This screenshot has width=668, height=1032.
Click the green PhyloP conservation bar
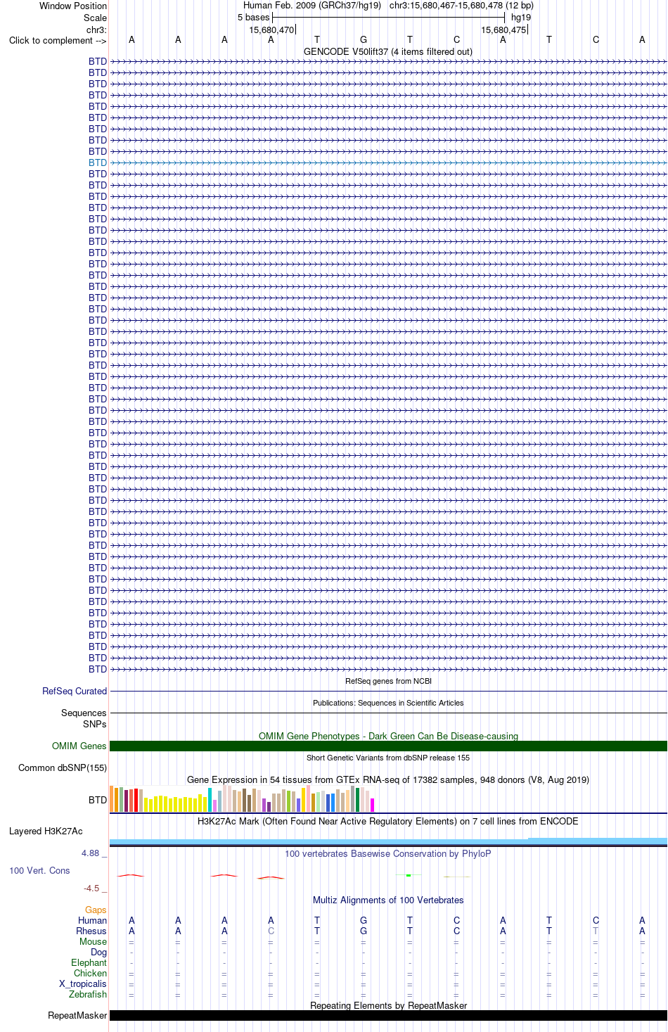click(x=409, y=875)
